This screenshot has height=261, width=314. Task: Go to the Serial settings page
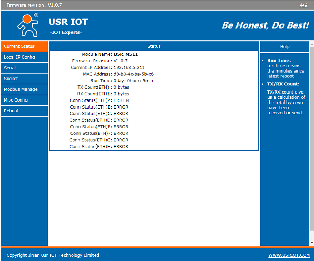[x=24, y=68]
